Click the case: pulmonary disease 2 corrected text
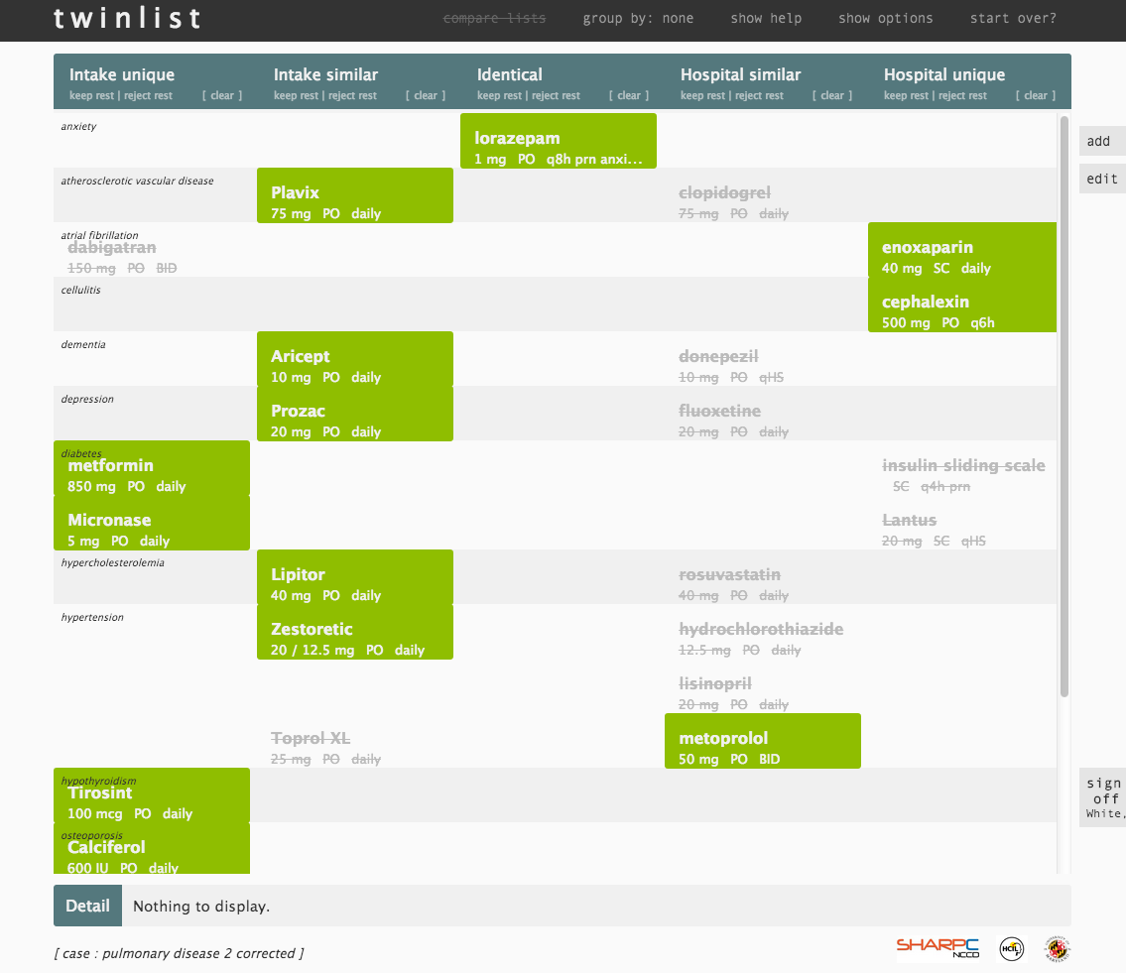The height and width of the screenshot is (973, 1126). coord(179,953)
